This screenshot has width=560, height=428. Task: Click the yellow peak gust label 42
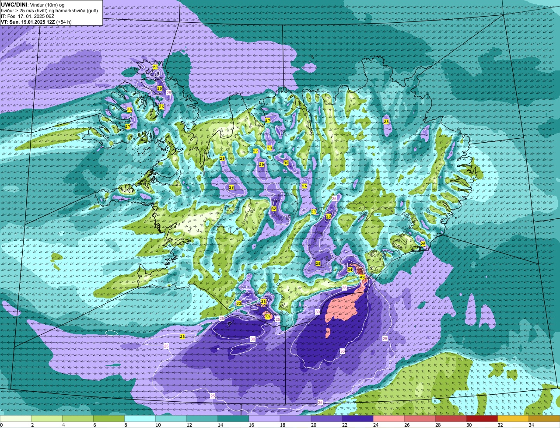(x=362, y=277)
